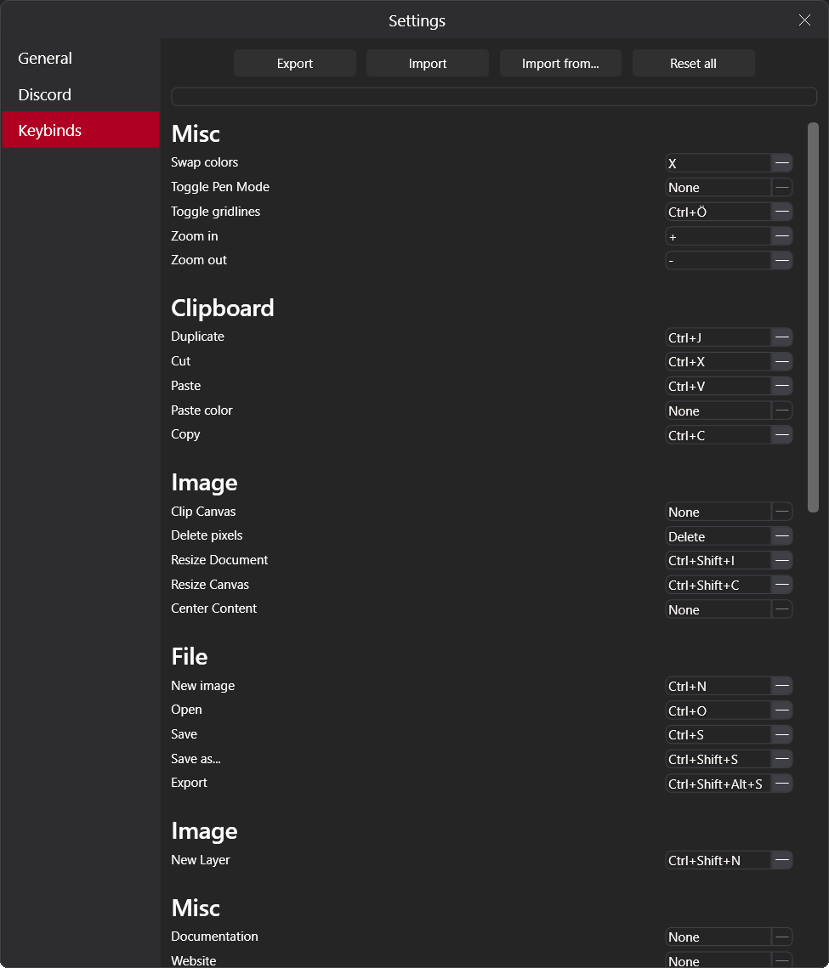Clear the Swap colors keybind

point(781,162)
